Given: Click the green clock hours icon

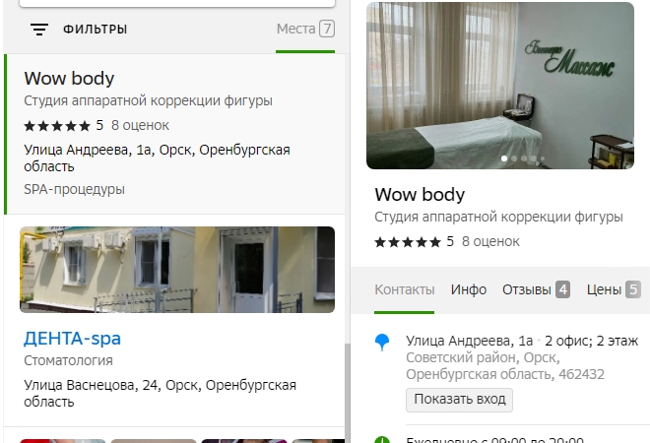Looking at the screenshot, I should [382, 439].
